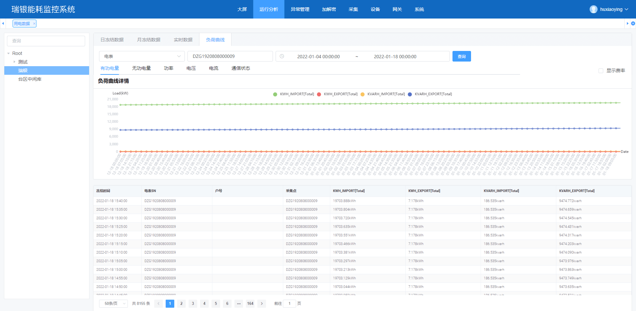The height and width of the screenshot is (311, 636).
Task: Go to page 164 in pagination
Action: (250, 303)
